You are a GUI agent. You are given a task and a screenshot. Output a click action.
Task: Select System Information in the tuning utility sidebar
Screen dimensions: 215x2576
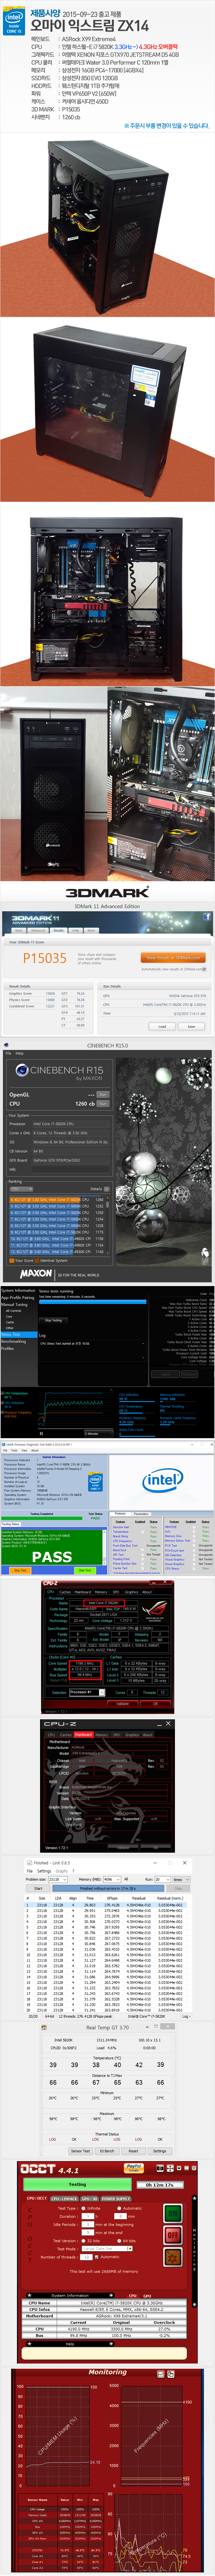tap(18, 1290)
